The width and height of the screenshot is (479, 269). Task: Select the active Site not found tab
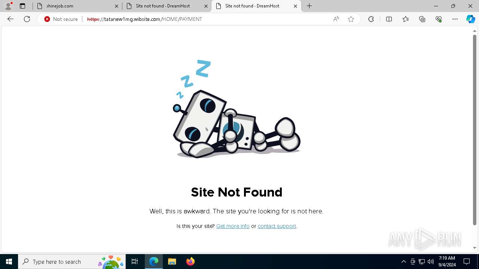pos(256,6)
